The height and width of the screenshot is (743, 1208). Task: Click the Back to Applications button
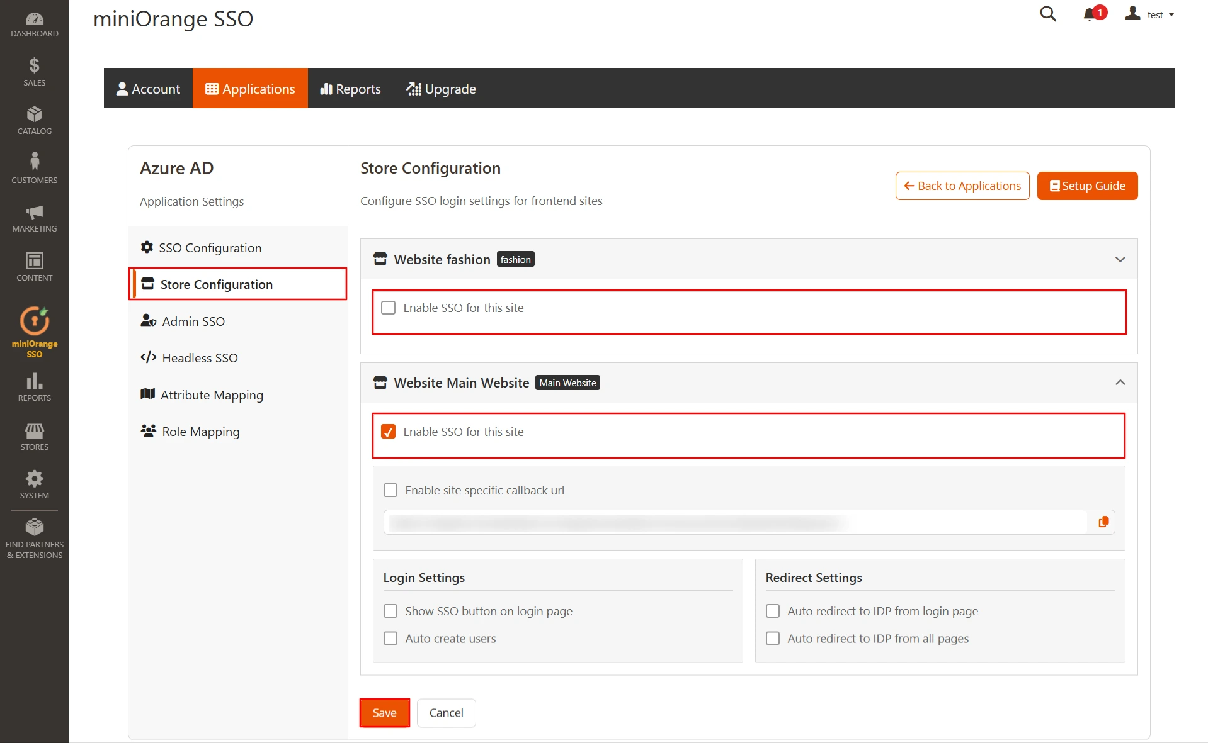pos(962,186)
